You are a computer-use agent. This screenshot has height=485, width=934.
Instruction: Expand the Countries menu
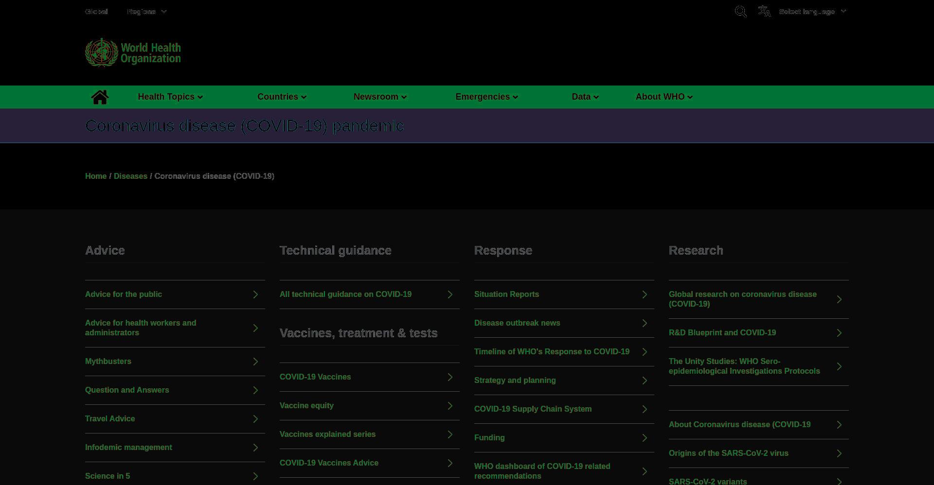282,97
